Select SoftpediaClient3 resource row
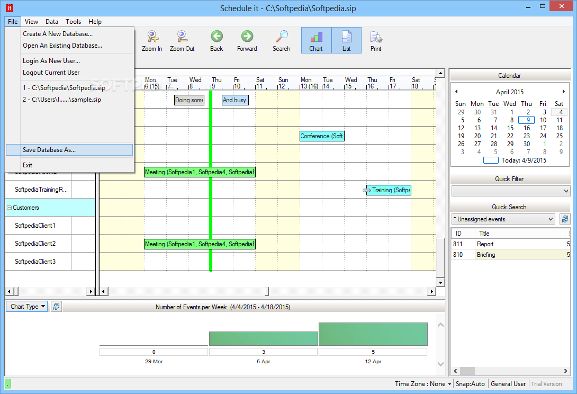The width and height of the screenshot is (577, 394). (x=38, y=262)
